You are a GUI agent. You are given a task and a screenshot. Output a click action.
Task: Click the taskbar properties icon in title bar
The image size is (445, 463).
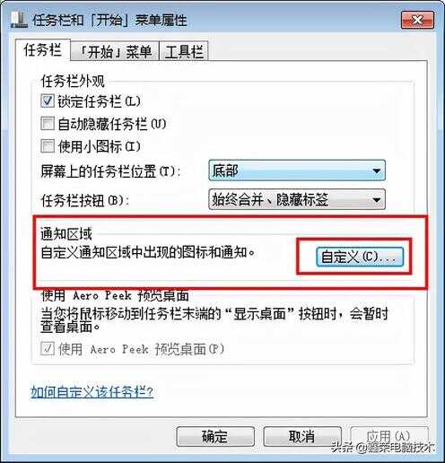point(19,20)
